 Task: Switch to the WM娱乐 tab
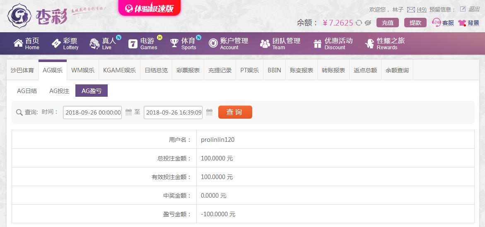click(83, 70)
